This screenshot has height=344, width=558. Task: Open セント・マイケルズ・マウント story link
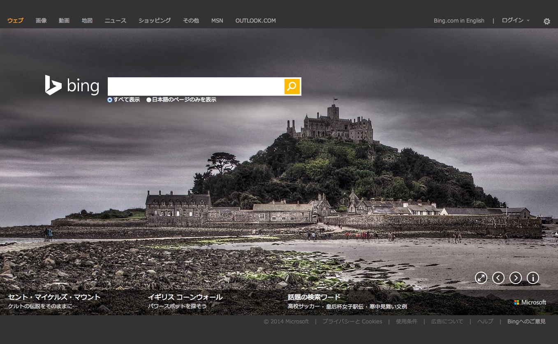[x=54, y=297]
